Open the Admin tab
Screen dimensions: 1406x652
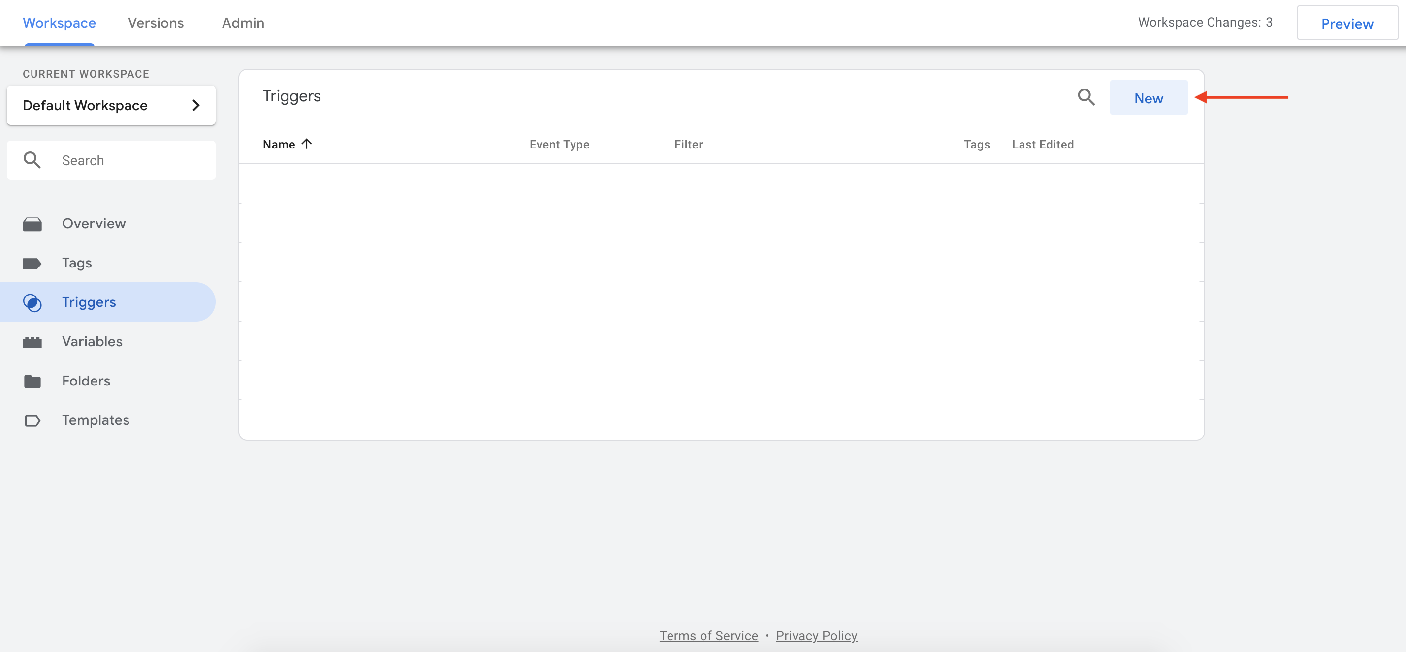243,23
